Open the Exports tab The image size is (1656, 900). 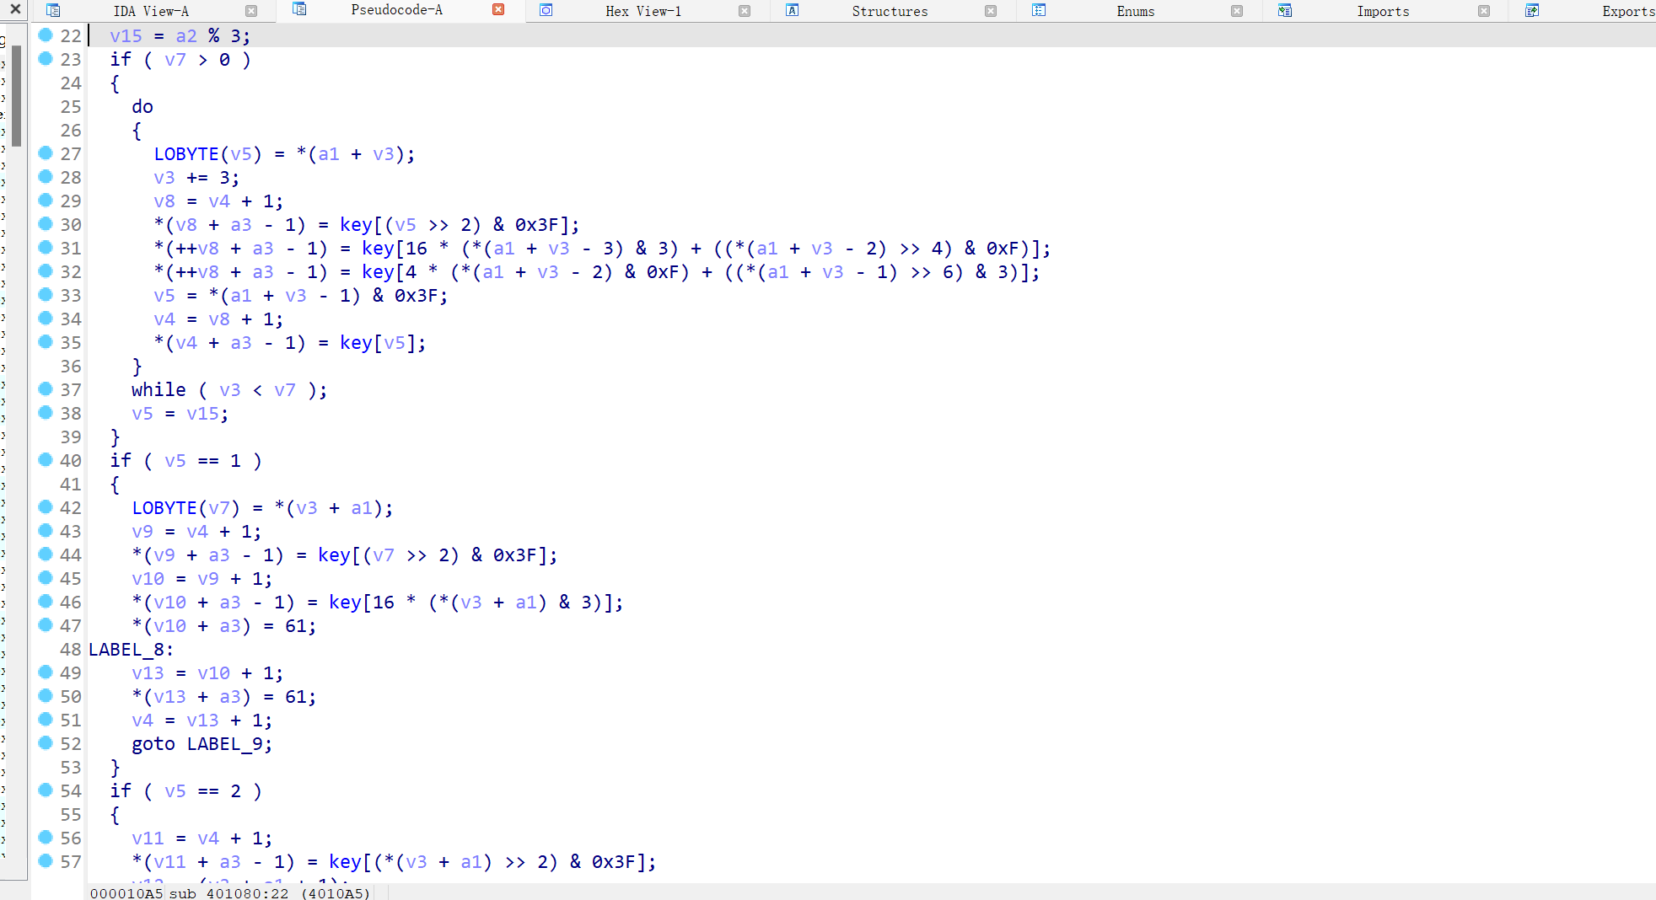1628,11
